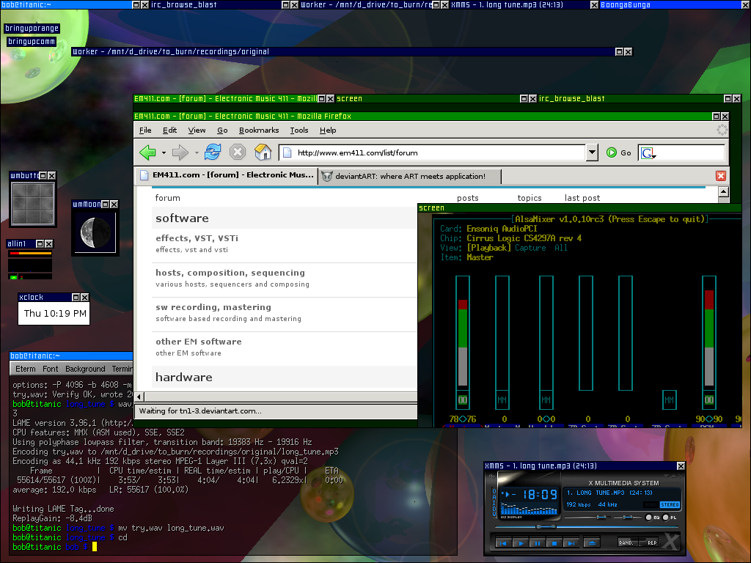Select All view in AlsaMixer
This screenshot has height=563, width=751.
[561, 248]
